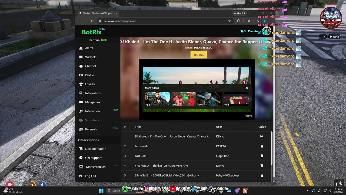Click artist name DJKhaledVEVO

coord(203,48)
